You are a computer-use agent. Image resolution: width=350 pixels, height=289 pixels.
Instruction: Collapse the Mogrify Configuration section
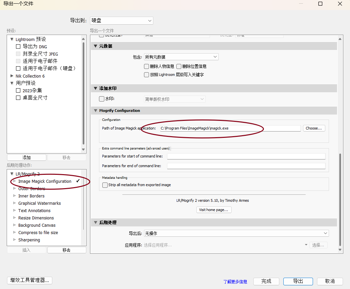95,110
